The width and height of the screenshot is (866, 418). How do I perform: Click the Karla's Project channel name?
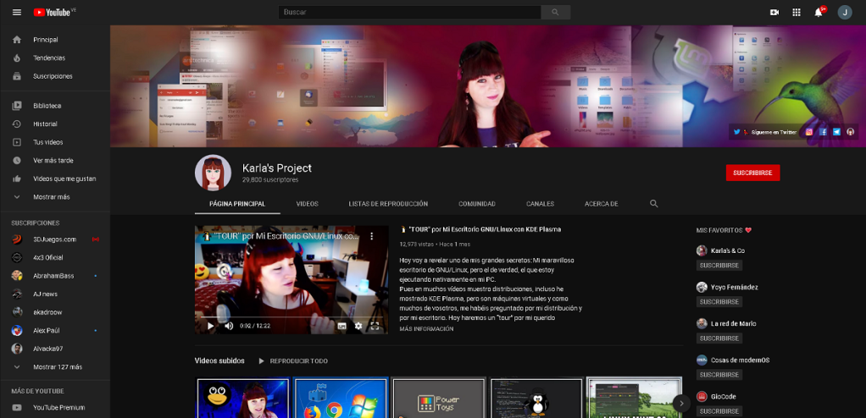pos(277,168)
